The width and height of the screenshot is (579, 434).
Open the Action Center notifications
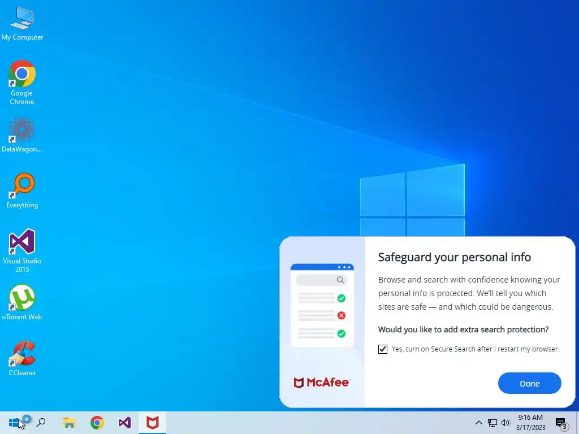561,423
